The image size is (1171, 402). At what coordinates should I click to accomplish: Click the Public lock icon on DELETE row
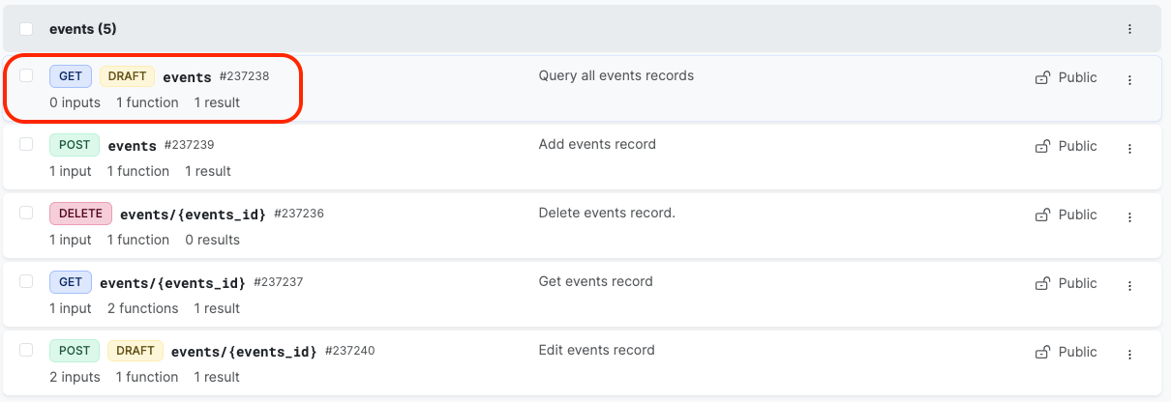[1042, 215]
